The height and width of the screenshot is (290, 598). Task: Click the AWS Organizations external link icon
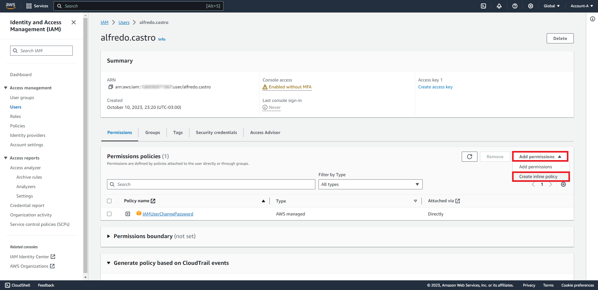pyautogui.click(x=52, y=266)
